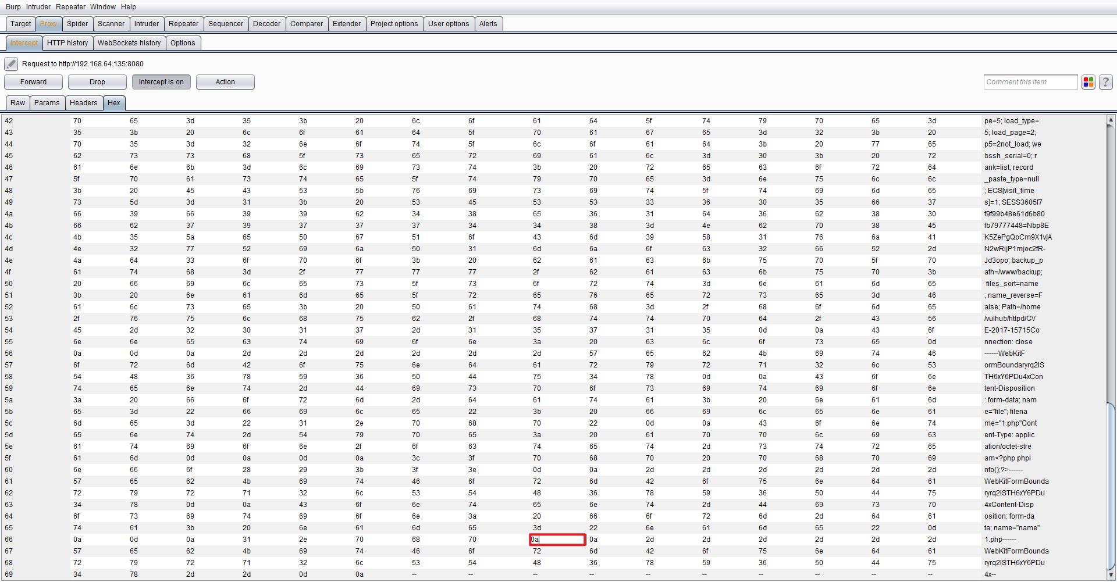Click the scrollbar up arrow
The width and height of the screenshot is (1117, 582).
(1111, 120)
